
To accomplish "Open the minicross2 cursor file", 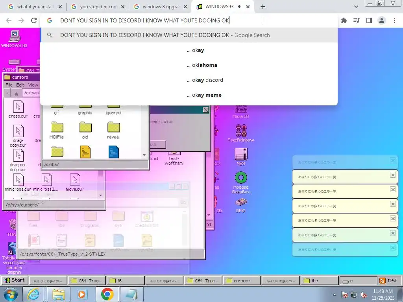I will (46, 182).
